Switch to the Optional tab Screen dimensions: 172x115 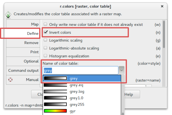pos(23,61)
